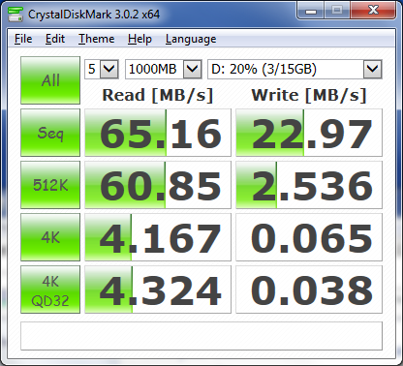Open the File menu
403x366 pixels.
tap(23, 39)
